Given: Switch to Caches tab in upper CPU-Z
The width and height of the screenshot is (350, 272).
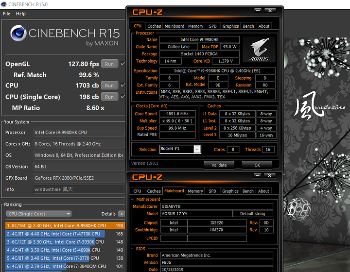Looking at the screenshot, I should click(x=154, y=26).
